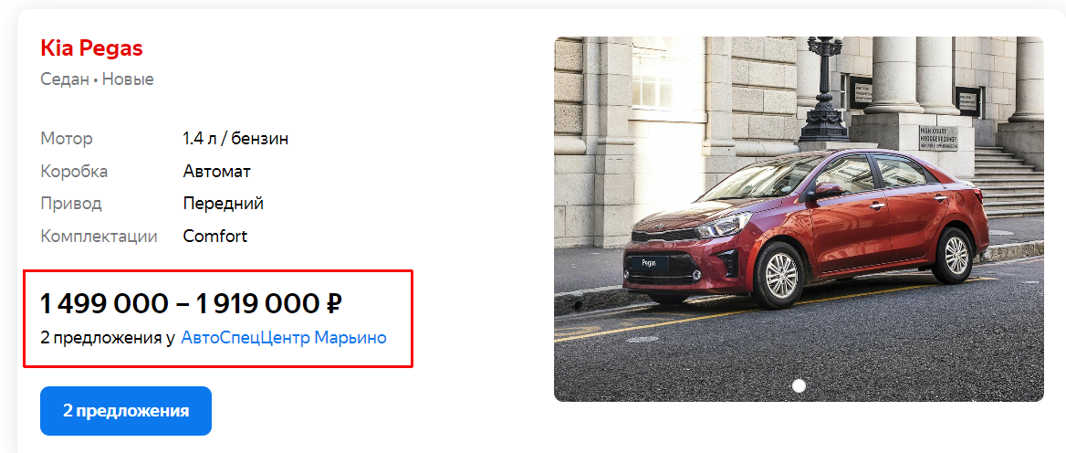Click the Мотор label
The image size is (1066, 453).
(x=67, y=139)
